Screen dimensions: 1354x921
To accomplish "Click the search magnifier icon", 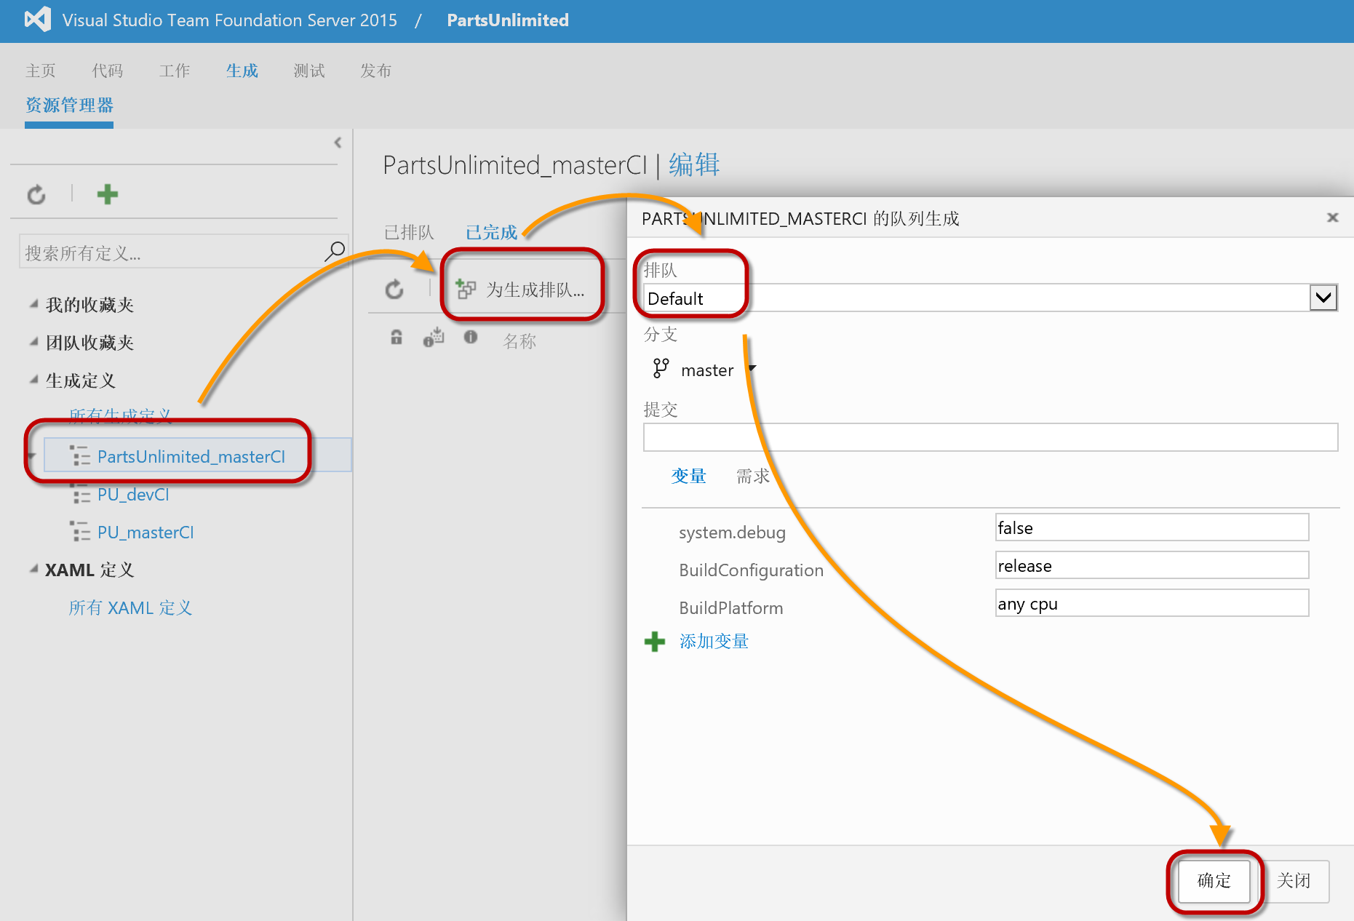I will (x=334, y=252).
